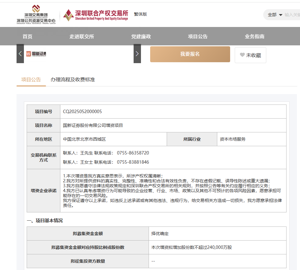Click the 拟征集投资方数量 label cell
300x270 pixels.
[x=88, y=261]
